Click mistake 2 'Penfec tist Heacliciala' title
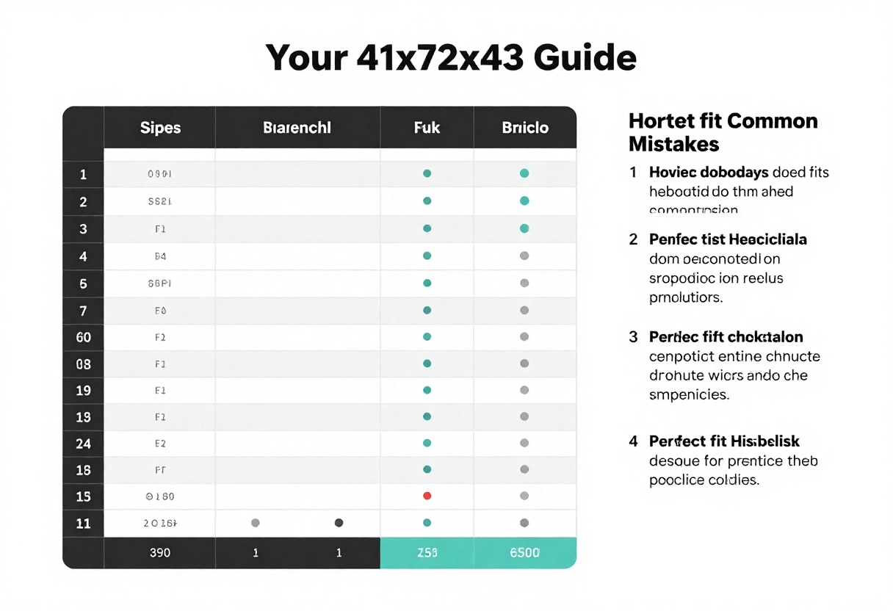 click(x=728, y=239)
